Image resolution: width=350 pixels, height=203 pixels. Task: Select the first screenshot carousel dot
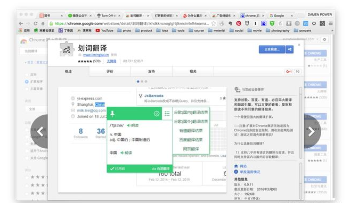tap(138, 81)
